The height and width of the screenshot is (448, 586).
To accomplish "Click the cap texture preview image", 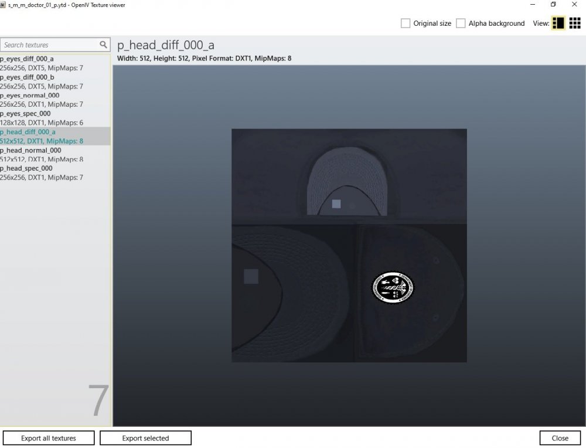I will (x=349, y=245).
